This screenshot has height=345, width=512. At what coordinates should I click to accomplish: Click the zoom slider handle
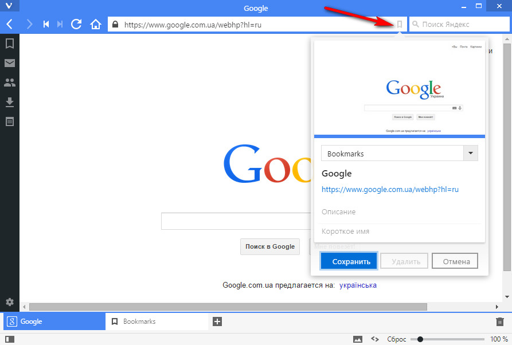pos(420,339)
